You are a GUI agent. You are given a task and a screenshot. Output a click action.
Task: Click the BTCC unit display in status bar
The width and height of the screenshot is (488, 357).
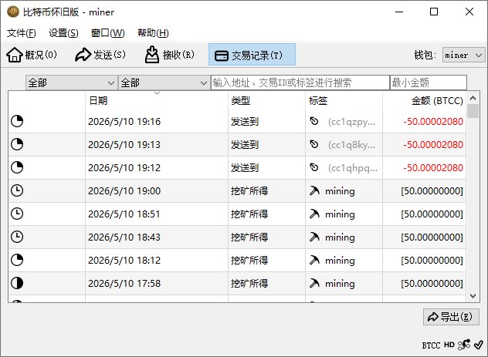click(431, 345)
